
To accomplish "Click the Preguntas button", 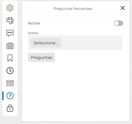I will (41, 58).
